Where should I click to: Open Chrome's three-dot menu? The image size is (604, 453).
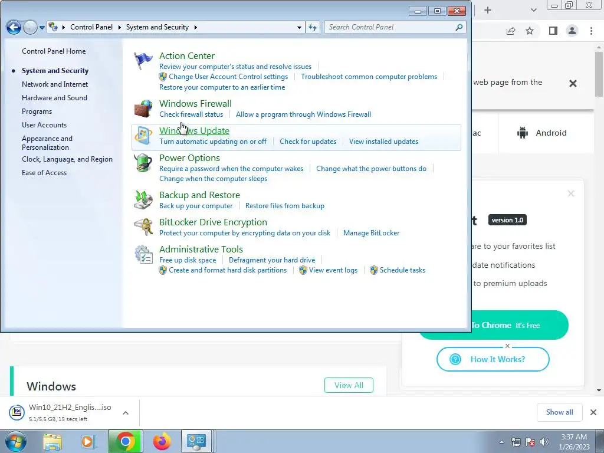click(591, 31)
